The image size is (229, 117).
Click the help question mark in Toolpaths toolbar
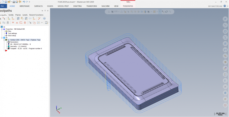coord(44,18)
